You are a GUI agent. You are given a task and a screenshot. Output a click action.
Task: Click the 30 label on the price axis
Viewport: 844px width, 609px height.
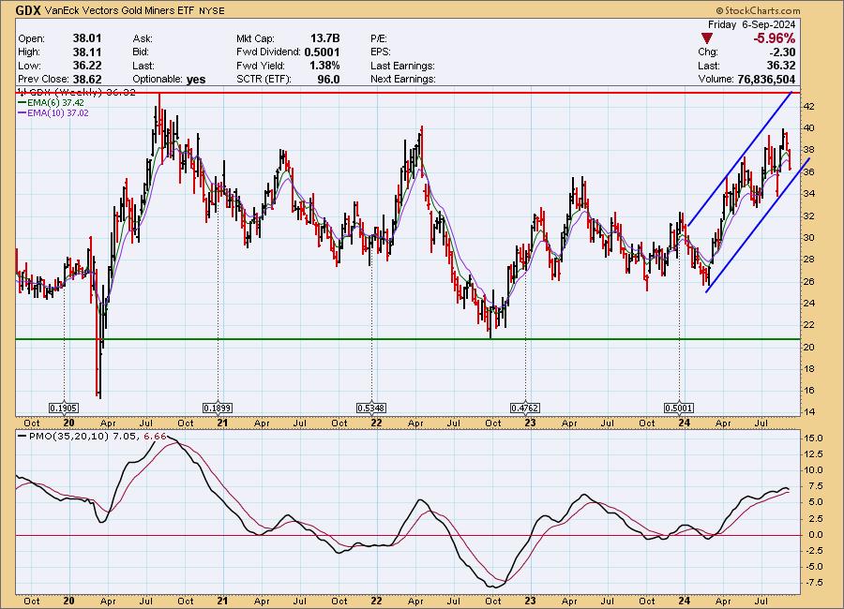[809, 238]
